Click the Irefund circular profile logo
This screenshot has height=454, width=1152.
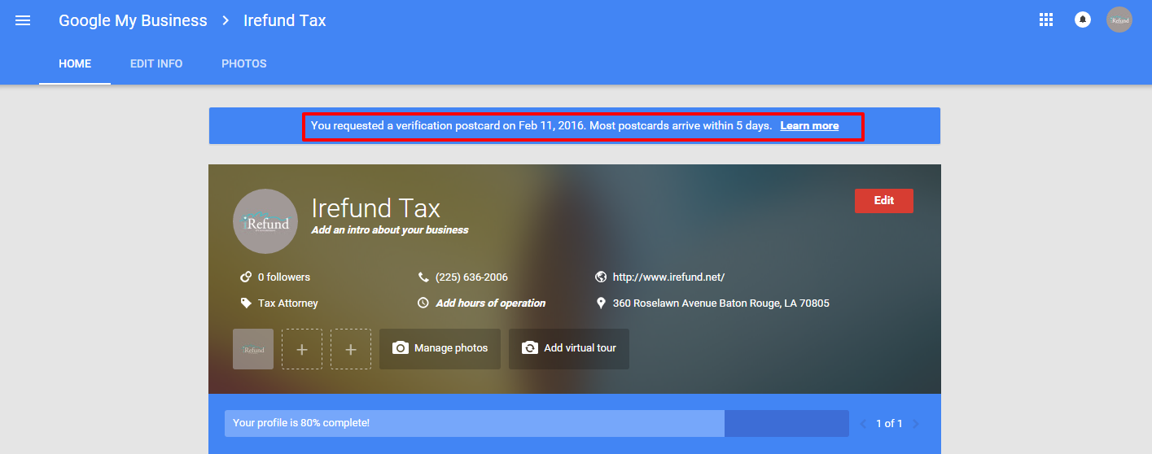(265, 221)
